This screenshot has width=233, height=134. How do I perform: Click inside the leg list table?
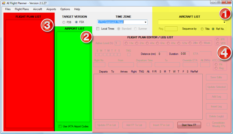[148, 97]
